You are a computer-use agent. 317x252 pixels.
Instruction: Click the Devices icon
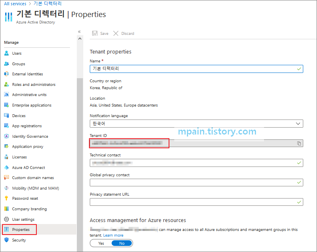click(6, 115)
